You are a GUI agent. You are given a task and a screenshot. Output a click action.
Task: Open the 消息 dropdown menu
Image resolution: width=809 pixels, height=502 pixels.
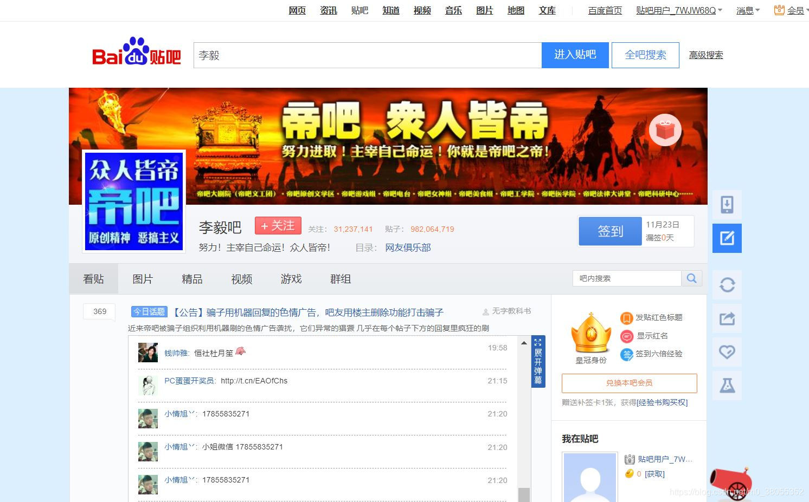point(748,10)
